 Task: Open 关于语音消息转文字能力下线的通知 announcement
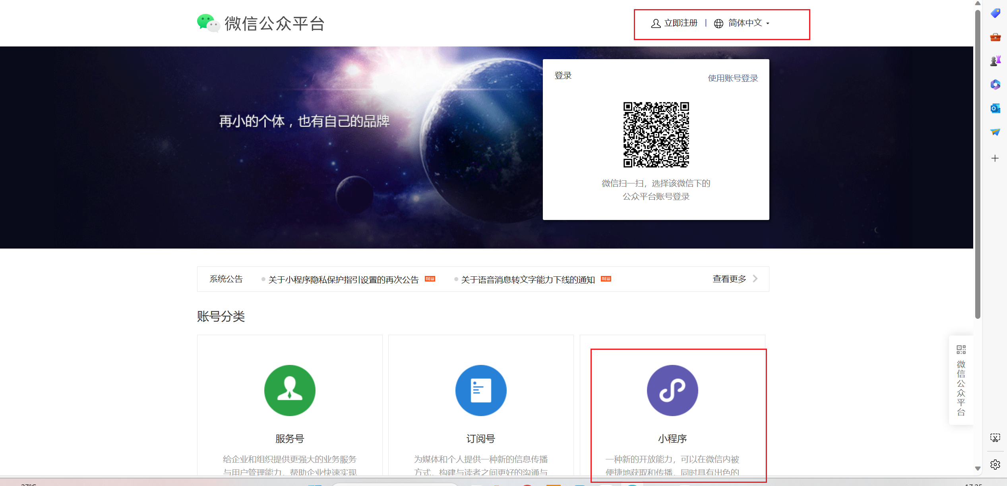pyautogui.click(x=528, y=280)
